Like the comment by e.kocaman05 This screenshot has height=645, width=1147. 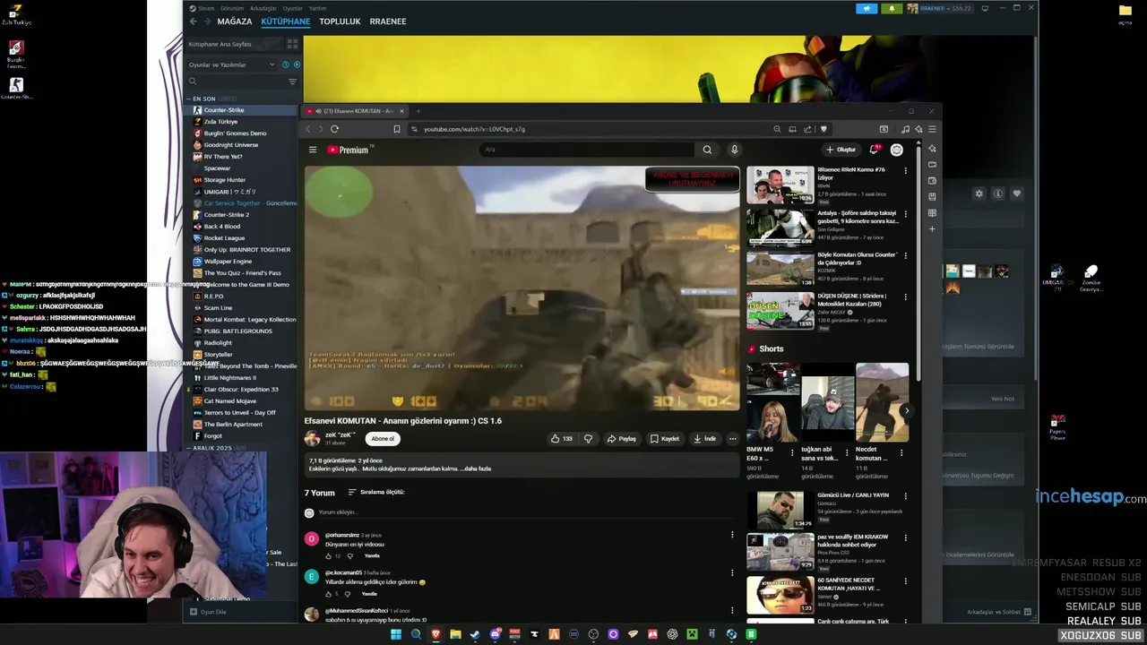click(x=328, y=594)
